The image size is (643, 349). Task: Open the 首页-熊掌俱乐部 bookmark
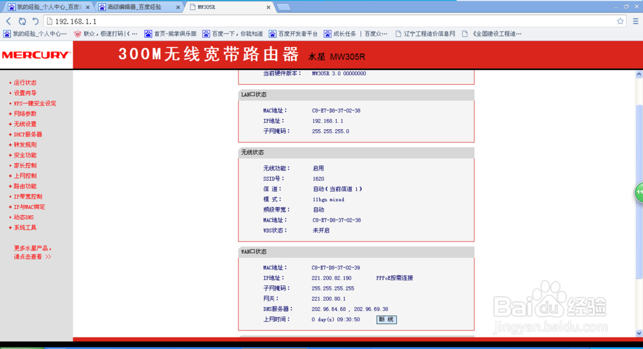click(170, 34)
